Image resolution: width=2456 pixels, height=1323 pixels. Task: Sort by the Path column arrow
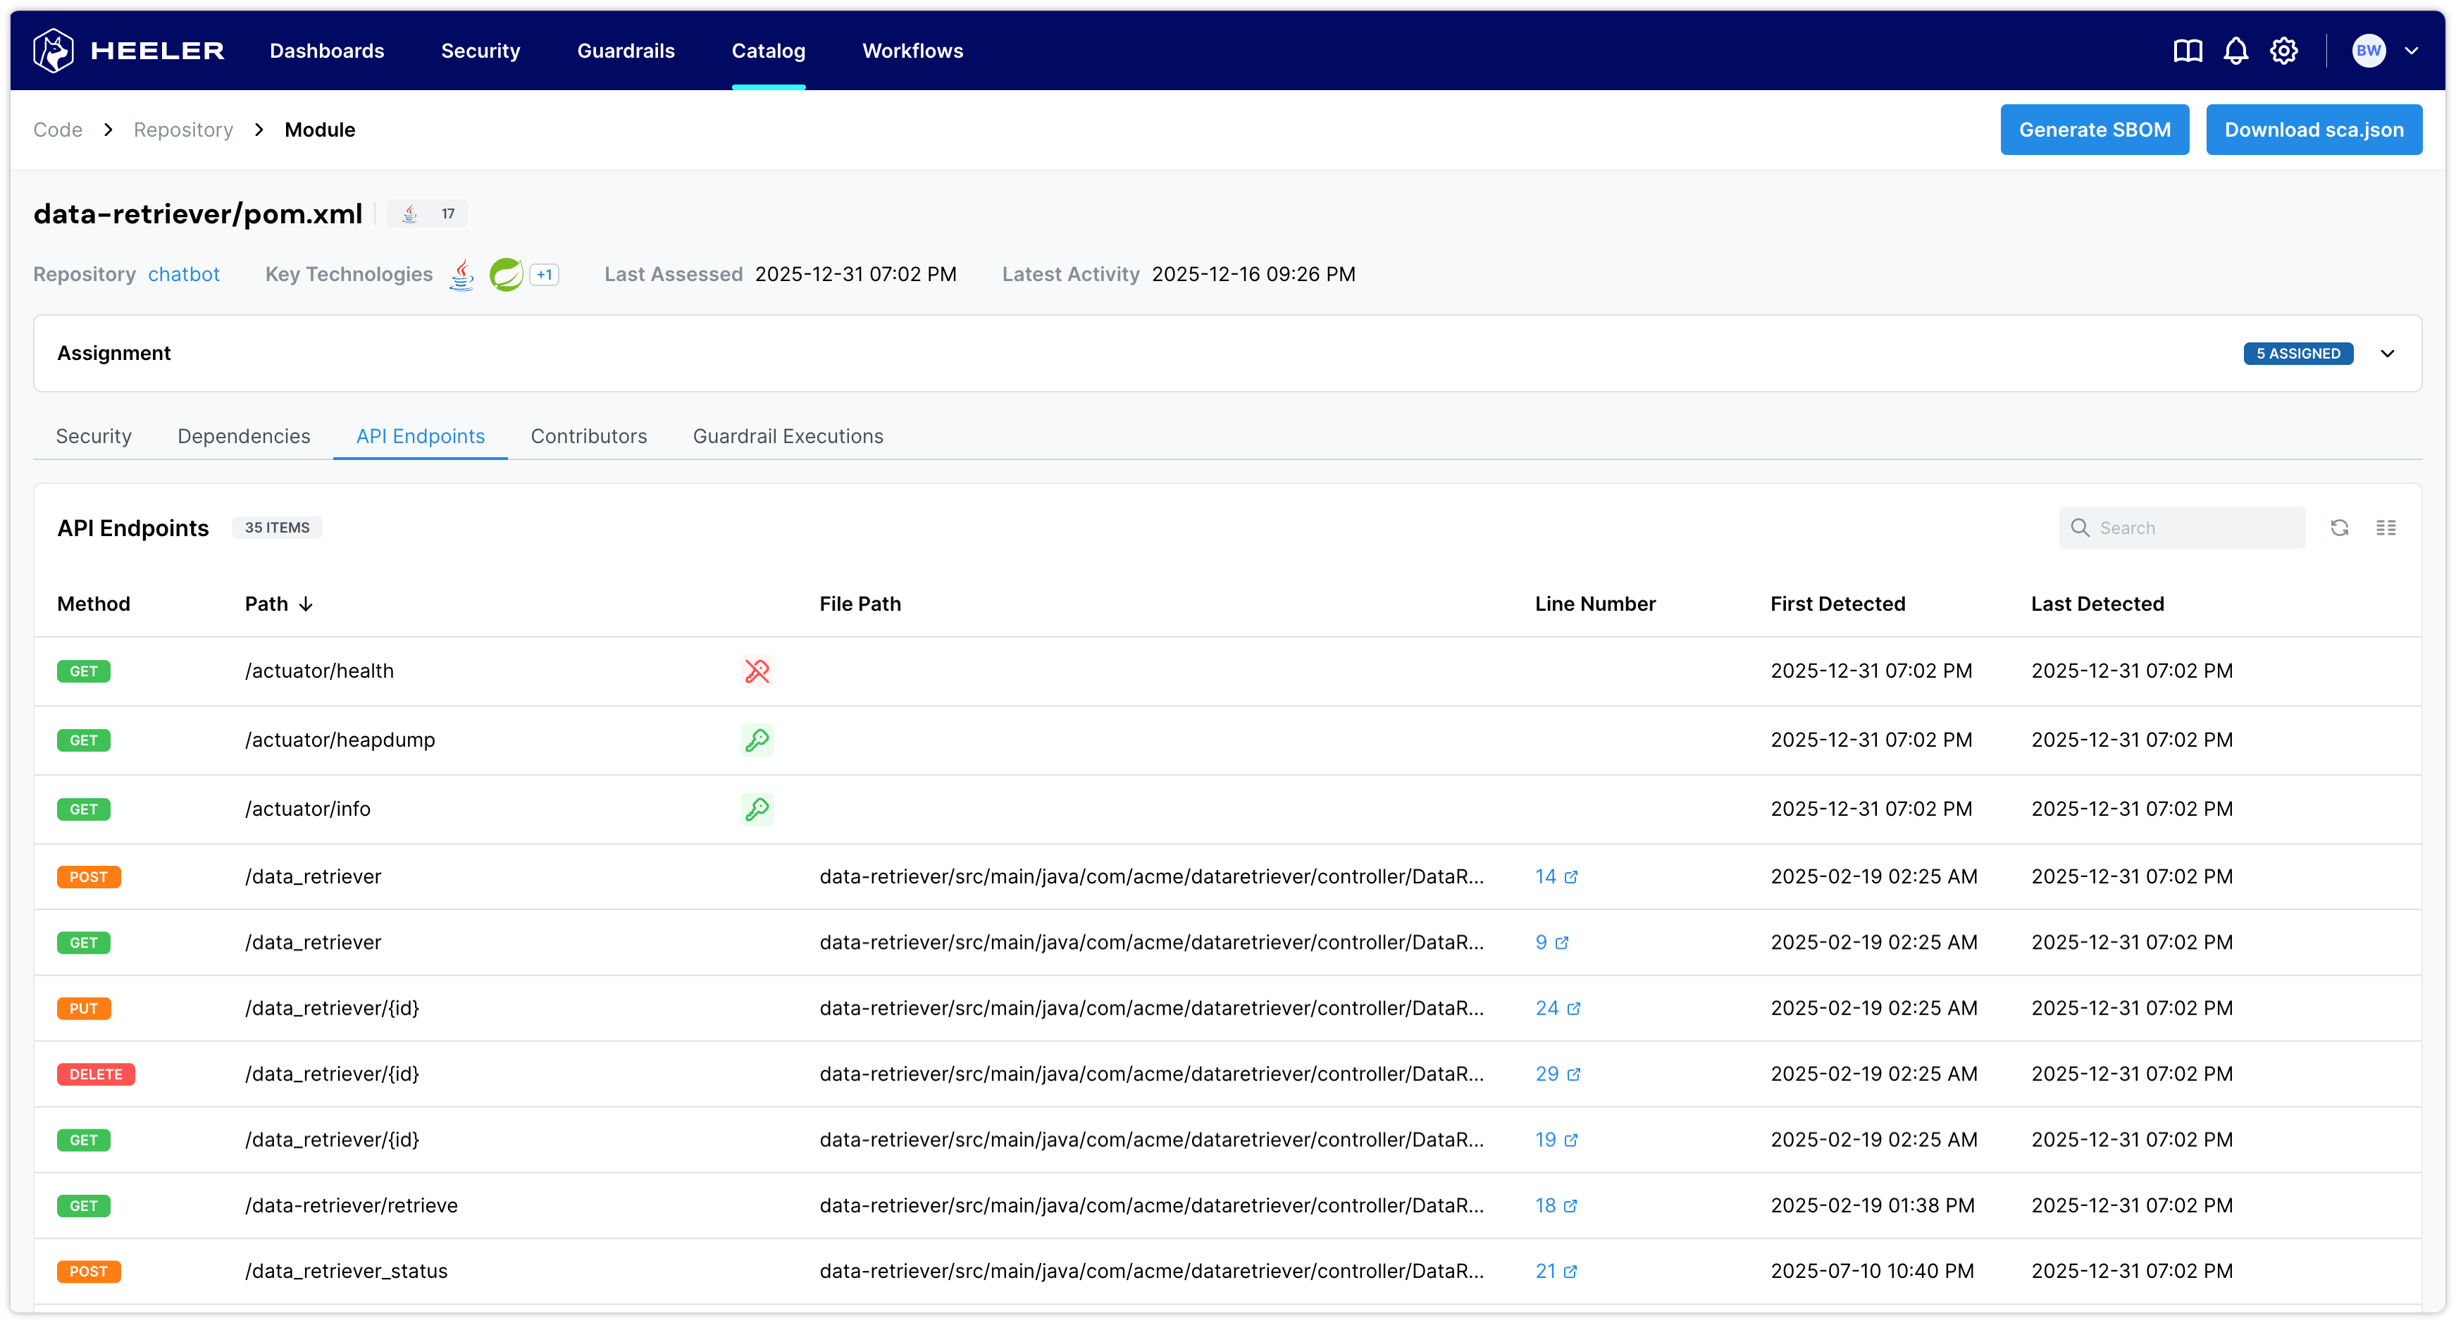306,604
